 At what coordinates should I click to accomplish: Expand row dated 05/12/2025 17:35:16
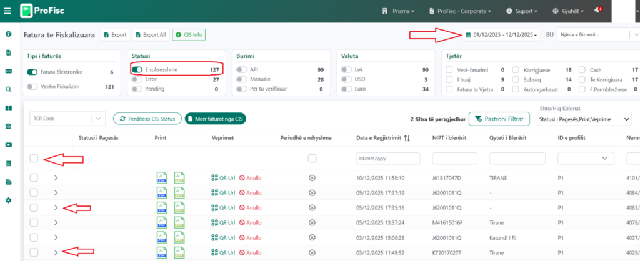click(56, 207)
